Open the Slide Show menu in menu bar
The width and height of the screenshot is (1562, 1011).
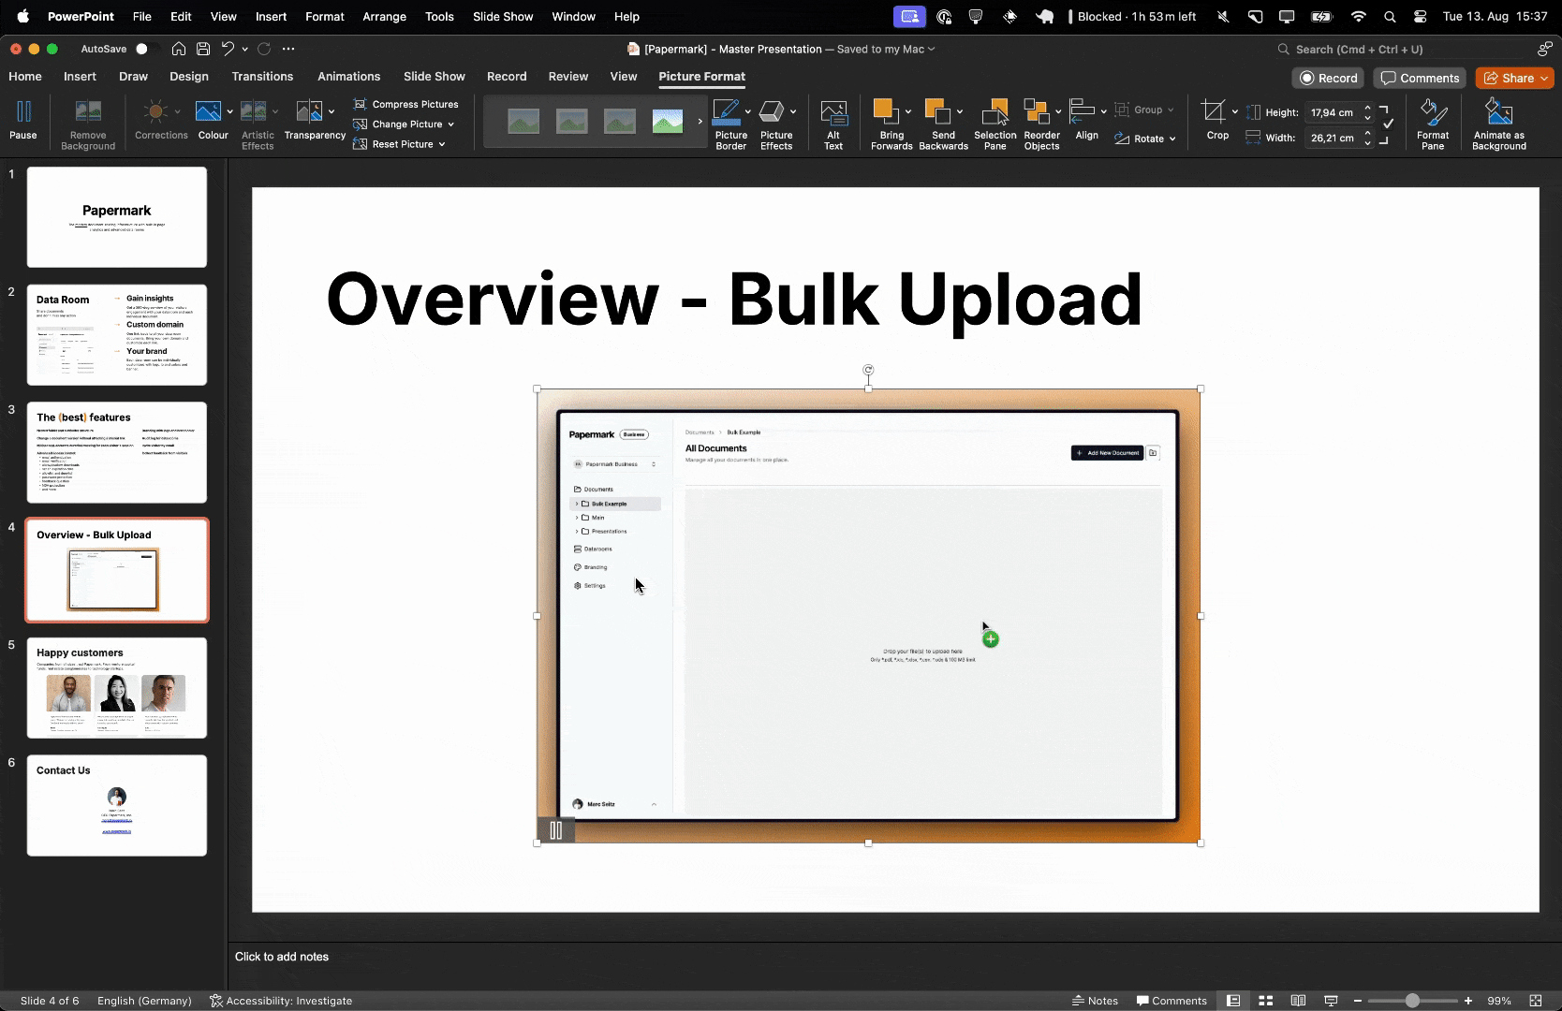[x=503, y=17]
